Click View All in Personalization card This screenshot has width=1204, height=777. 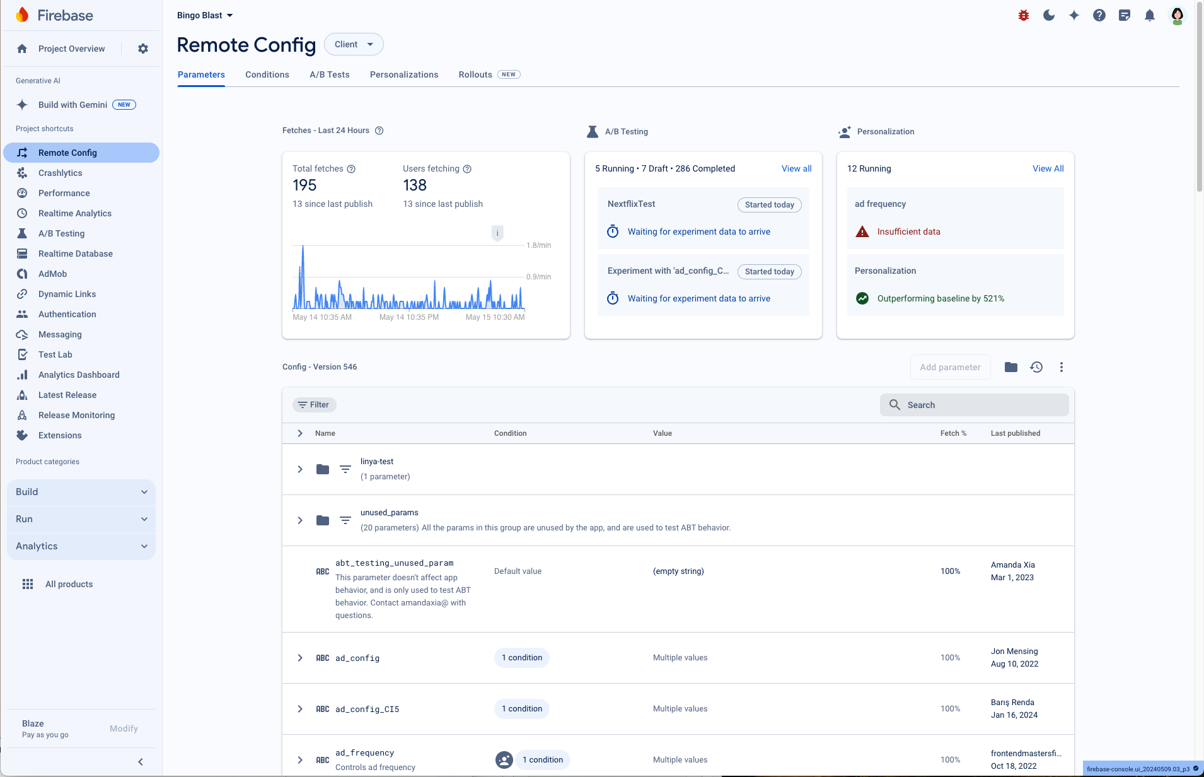pos(1048,168)
